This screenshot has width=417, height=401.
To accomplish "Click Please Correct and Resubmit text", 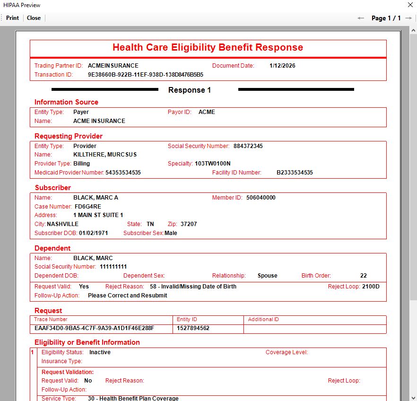I will click(127, 296).
